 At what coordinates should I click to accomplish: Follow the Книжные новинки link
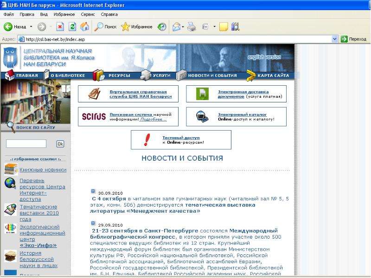pyautogui.click(x=43, y=170)
